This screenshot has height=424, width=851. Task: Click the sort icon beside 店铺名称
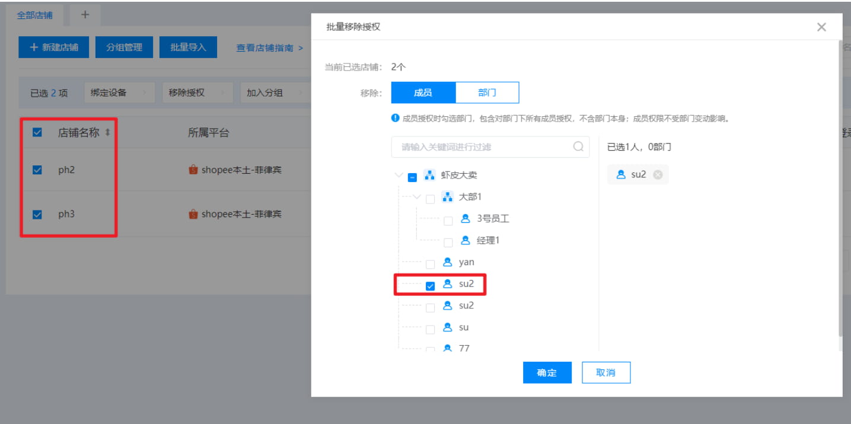pos(107,133)
